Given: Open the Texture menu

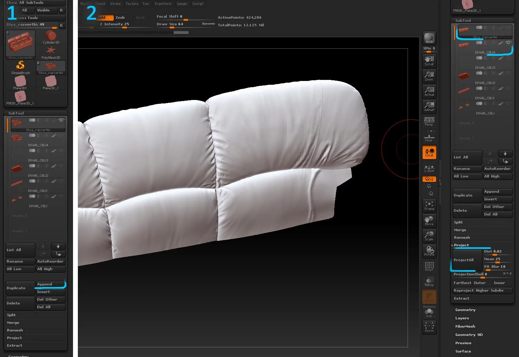Looking at the screenshot, I should tap(132, 4).
